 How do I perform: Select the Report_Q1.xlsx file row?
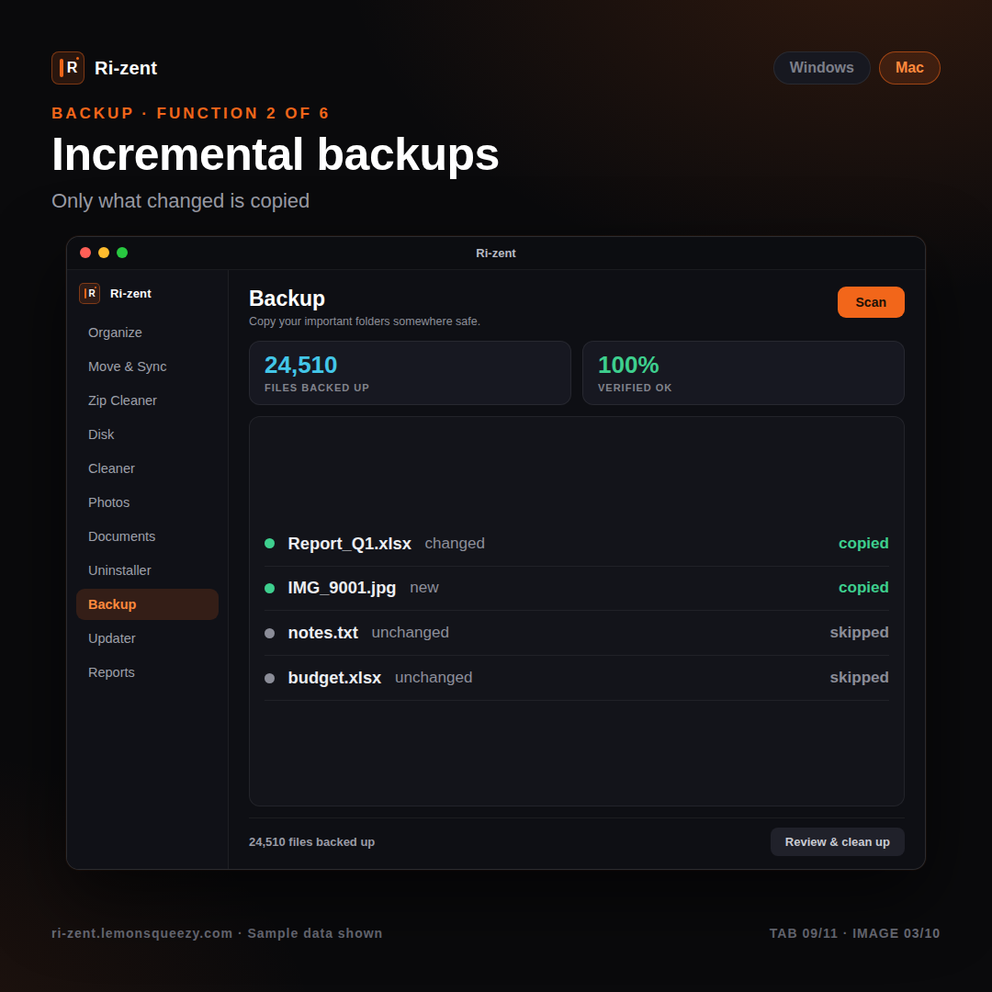[576, 544]
